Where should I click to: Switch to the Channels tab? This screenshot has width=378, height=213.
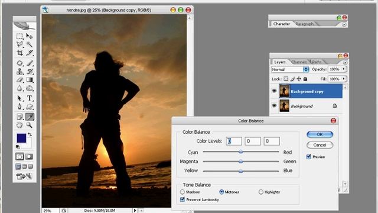(299, 62)
